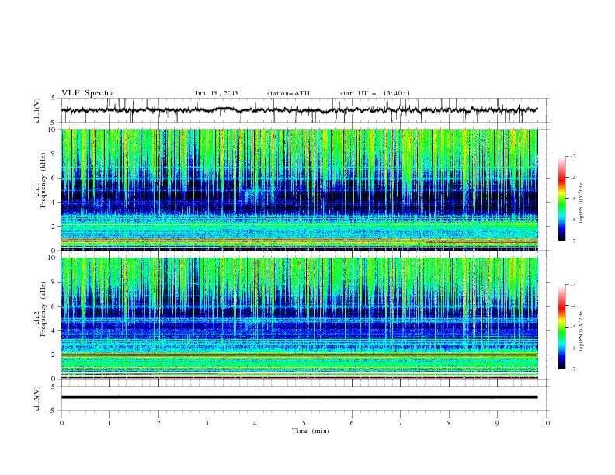Click the "station=ATH" header label
Viewport: 615px width, 475px height.
point(288,93)
